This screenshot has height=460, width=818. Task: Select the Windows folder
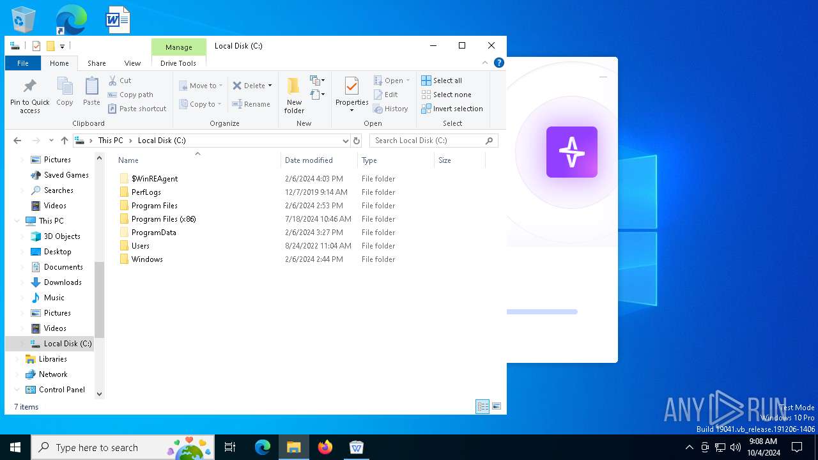point(147,259)
